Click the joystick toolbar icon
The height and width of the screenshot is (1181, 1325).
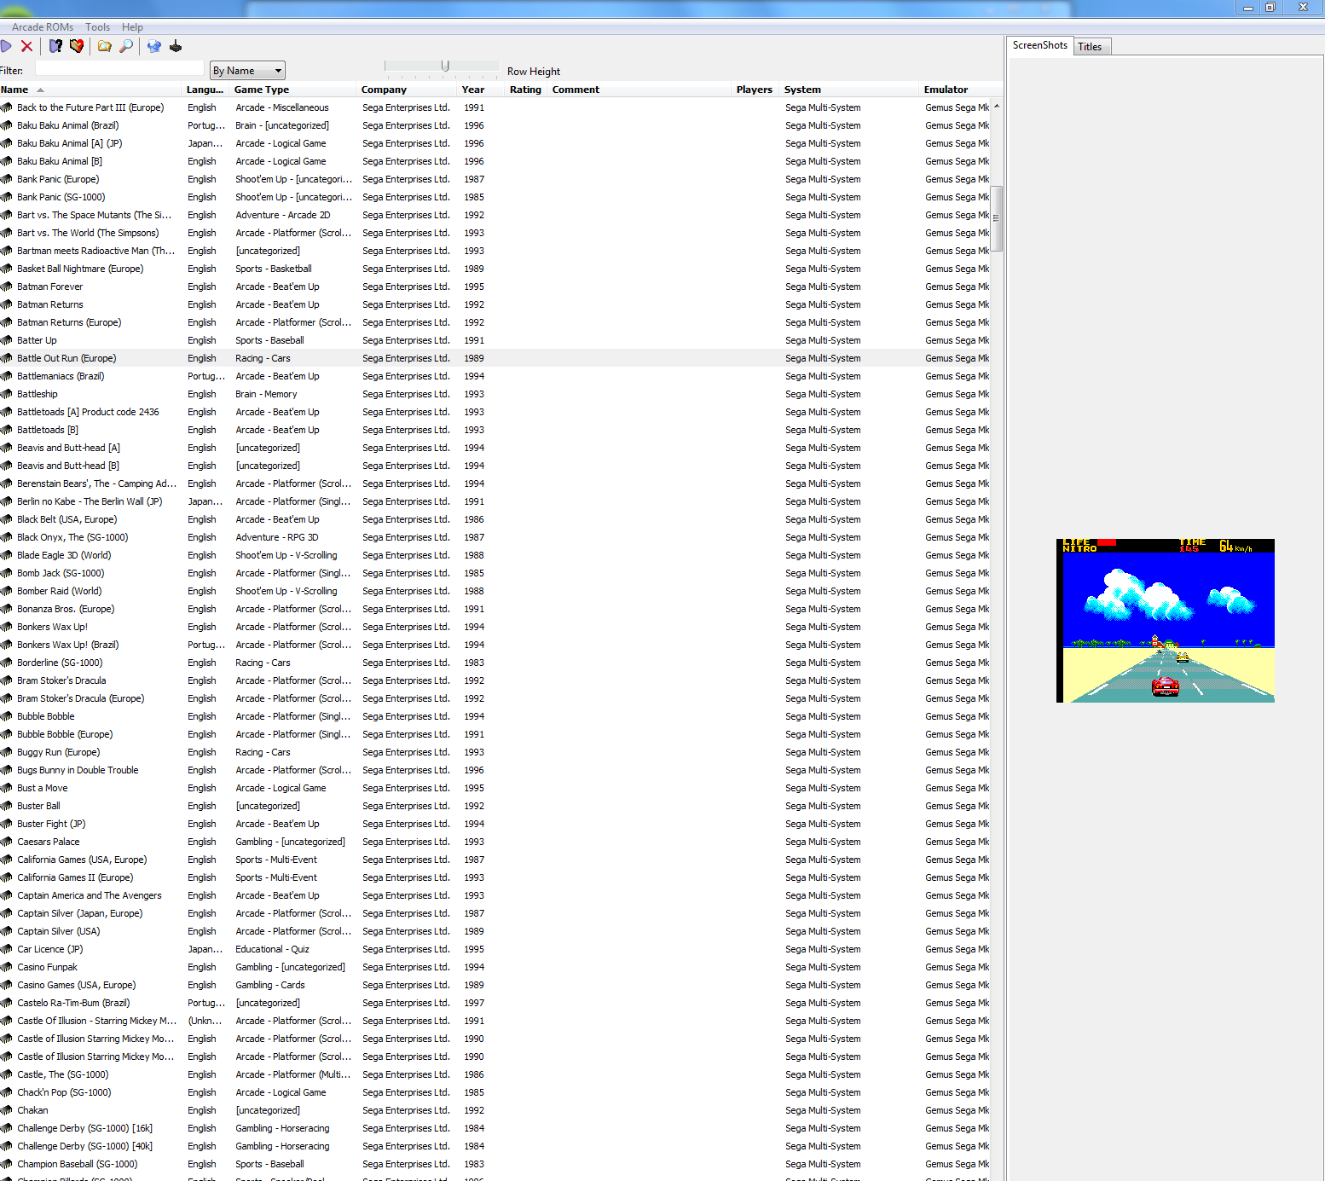(x=176, y=46)
